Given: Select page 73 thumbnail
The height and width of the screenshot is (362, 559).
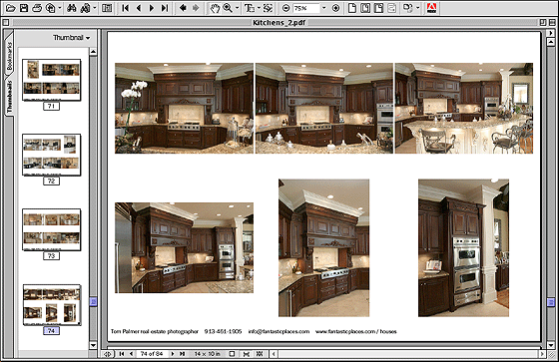Looking at the screenshot, I should pos(51,229).
